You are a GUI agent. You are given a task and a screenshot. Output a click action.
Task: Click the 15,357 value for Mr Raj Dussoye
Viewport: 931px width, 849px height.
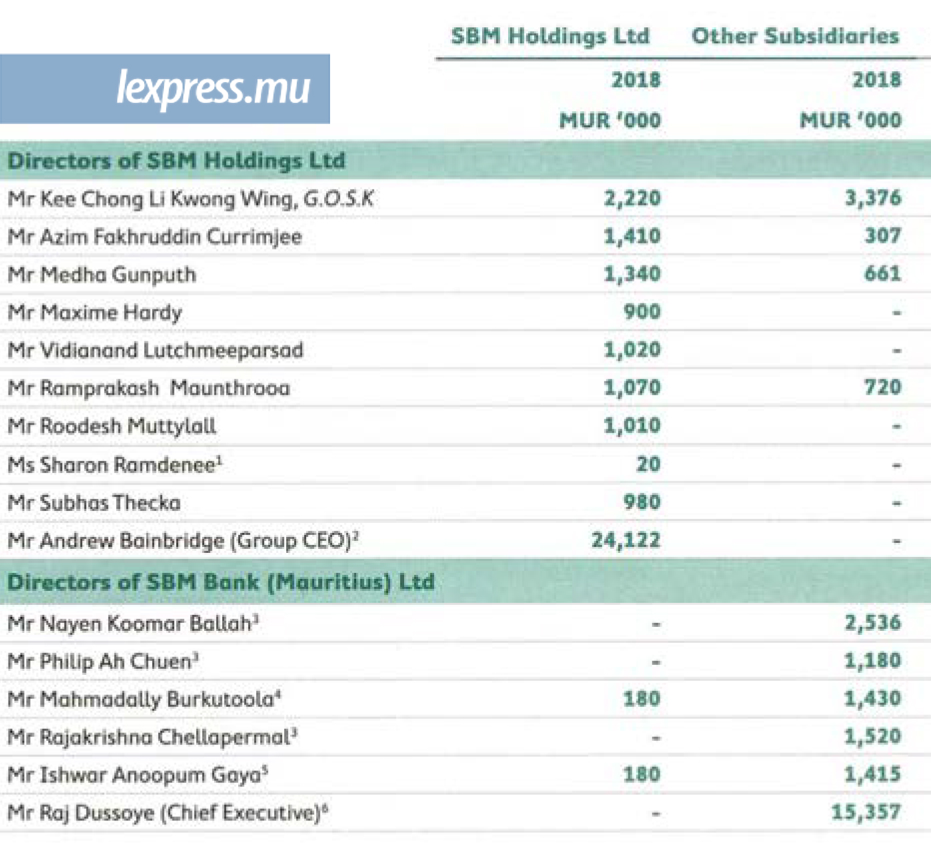point(866,812)
